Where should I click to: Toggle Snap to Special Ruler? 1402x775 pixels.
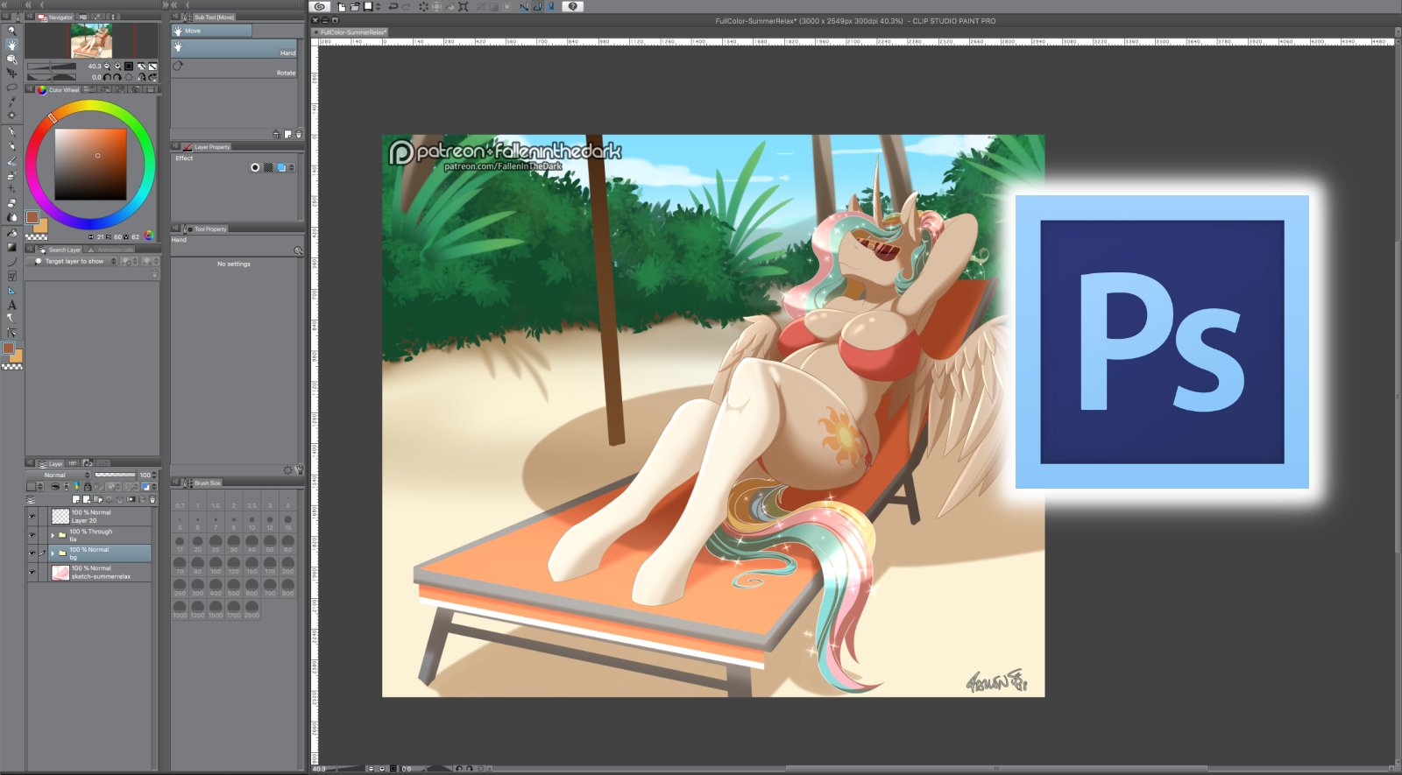point(537,6)
